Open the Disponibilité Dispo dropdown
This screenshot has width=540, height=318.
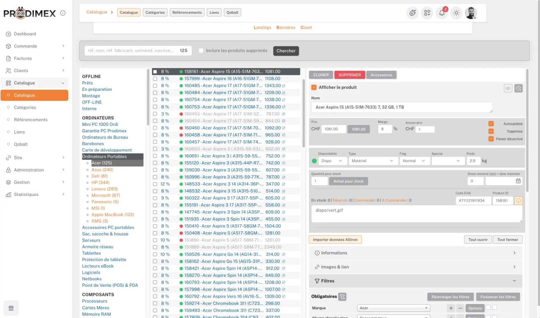333,161
